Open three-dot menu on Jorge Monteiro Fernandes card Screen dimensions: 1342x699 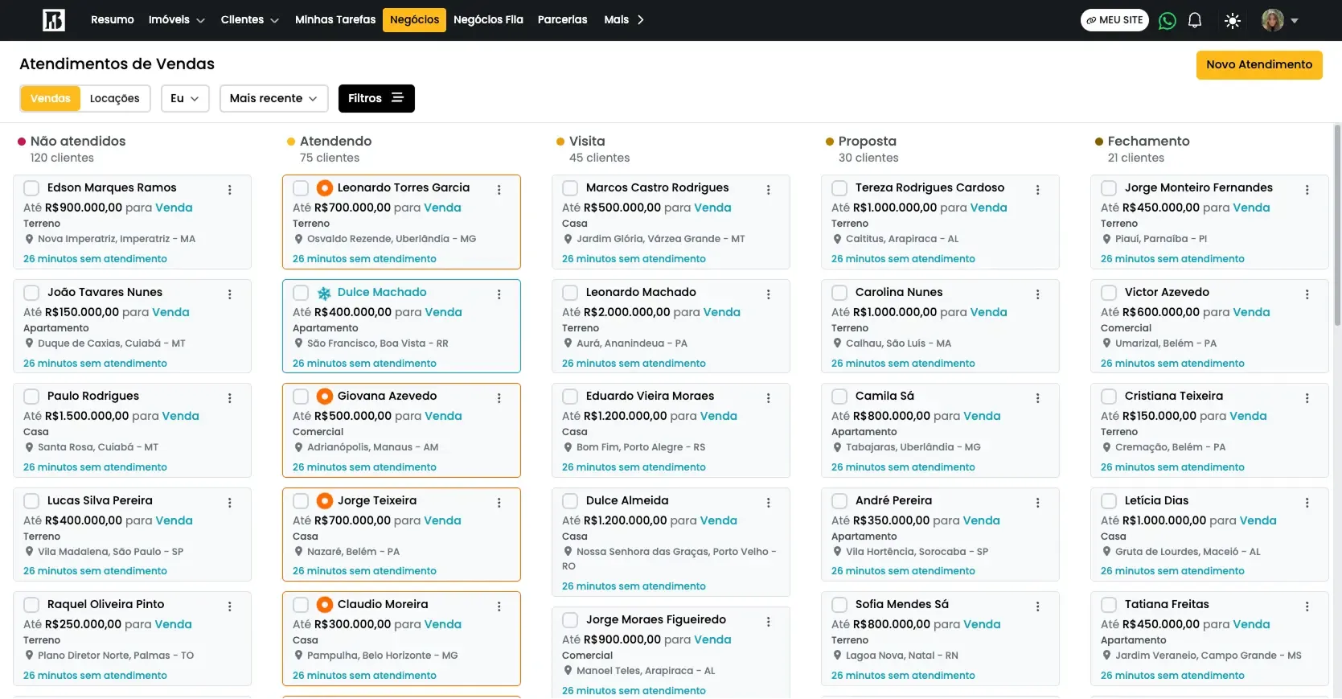pyautogui.click(x=1307, y=190)
